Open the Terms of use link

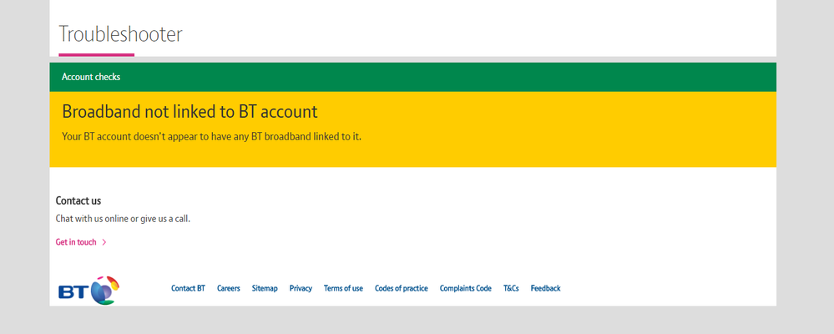pos(343,288)
